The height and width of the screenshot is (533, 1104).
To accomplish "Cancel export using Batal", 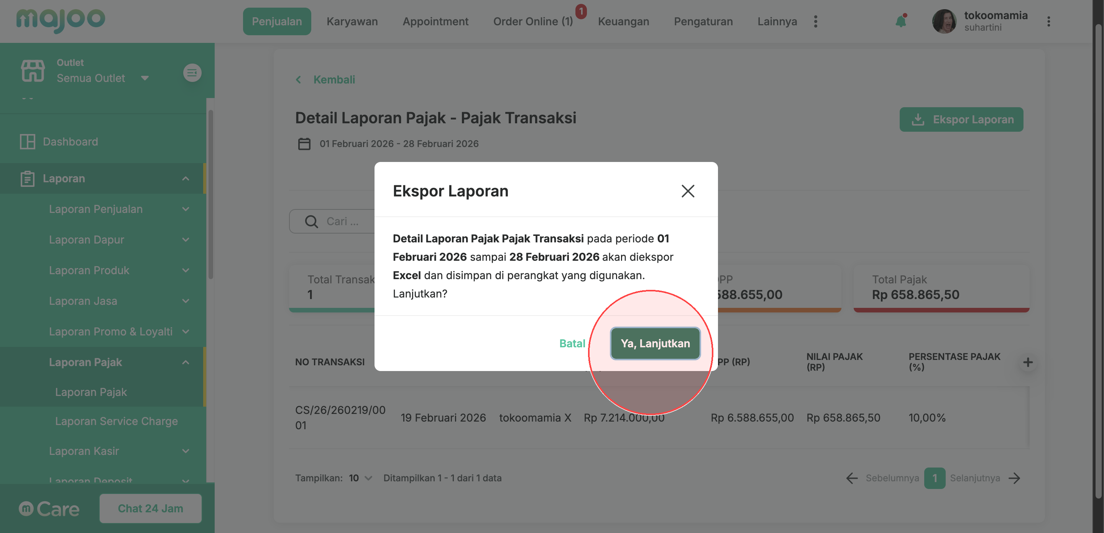I will [x=572, y=343].
